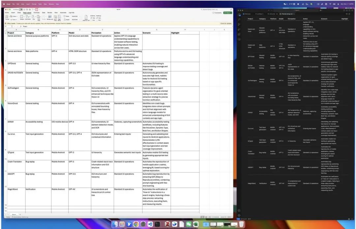The width and height of the screenshot is (356, 229).
Task: Open the Colors theme dropdown
Action: pyautogui.click(x=14, y=16)
